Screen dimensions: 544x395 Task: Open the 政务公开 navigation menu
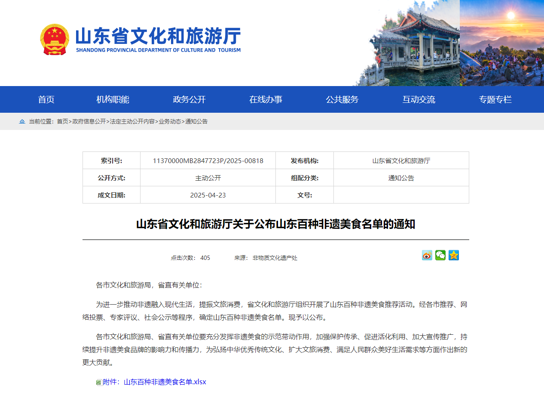click(189, 99)
